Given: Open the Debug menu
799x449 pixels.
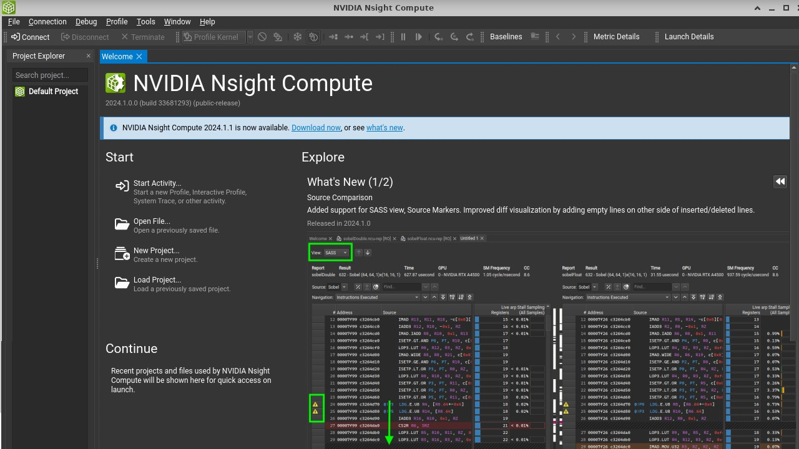Looking at the screenshot, I should tap(86, 21).
